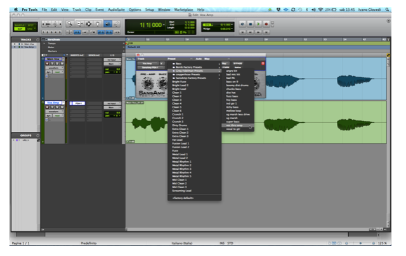The image size is (406, 256).
Task: Toggle TrackInput on Main Vox track
Action: tap(53, 63)
